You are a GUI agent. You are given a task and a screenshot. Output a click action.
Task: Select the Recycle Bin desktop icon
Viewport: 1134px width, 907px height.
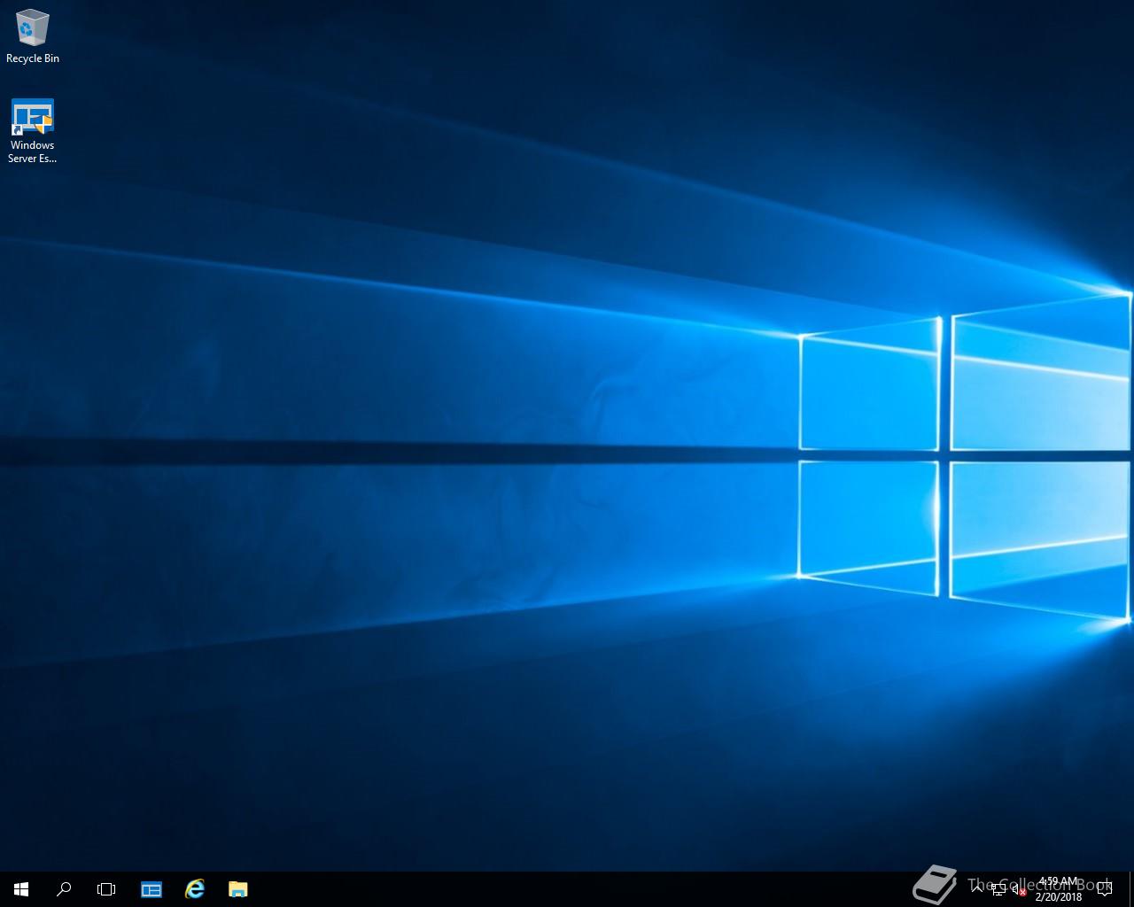33,37
